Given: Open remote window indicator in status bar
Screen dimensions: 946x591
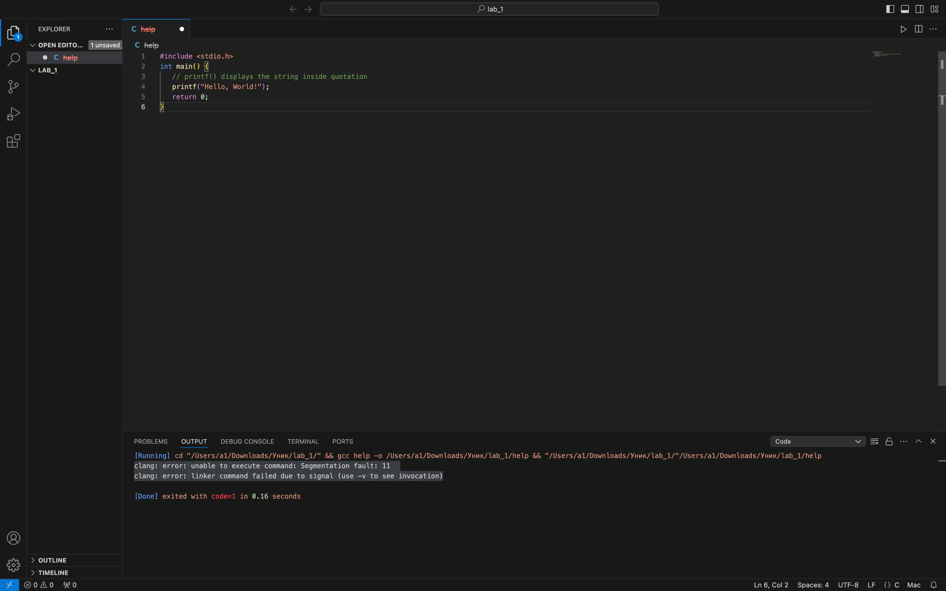Looking at the screenshot, I should tap(9, 585).
